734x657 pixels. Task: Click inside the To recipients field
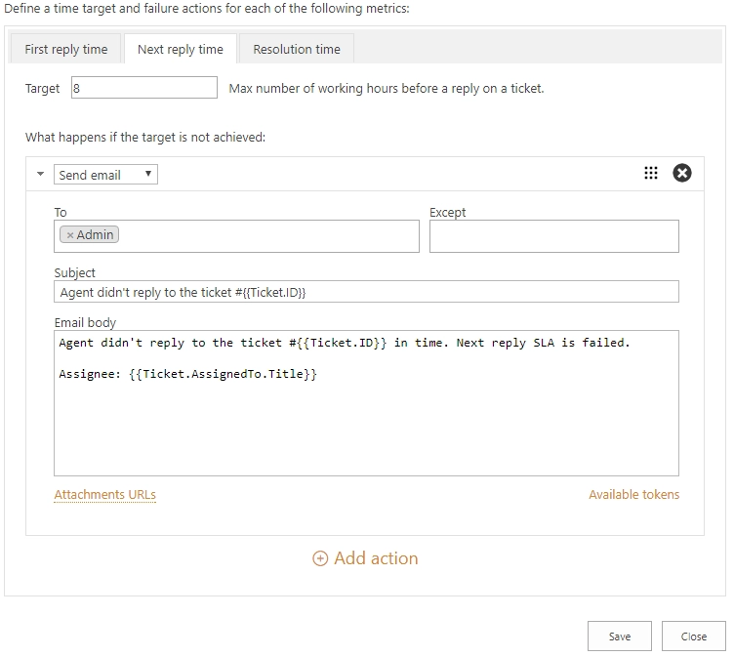236,236
